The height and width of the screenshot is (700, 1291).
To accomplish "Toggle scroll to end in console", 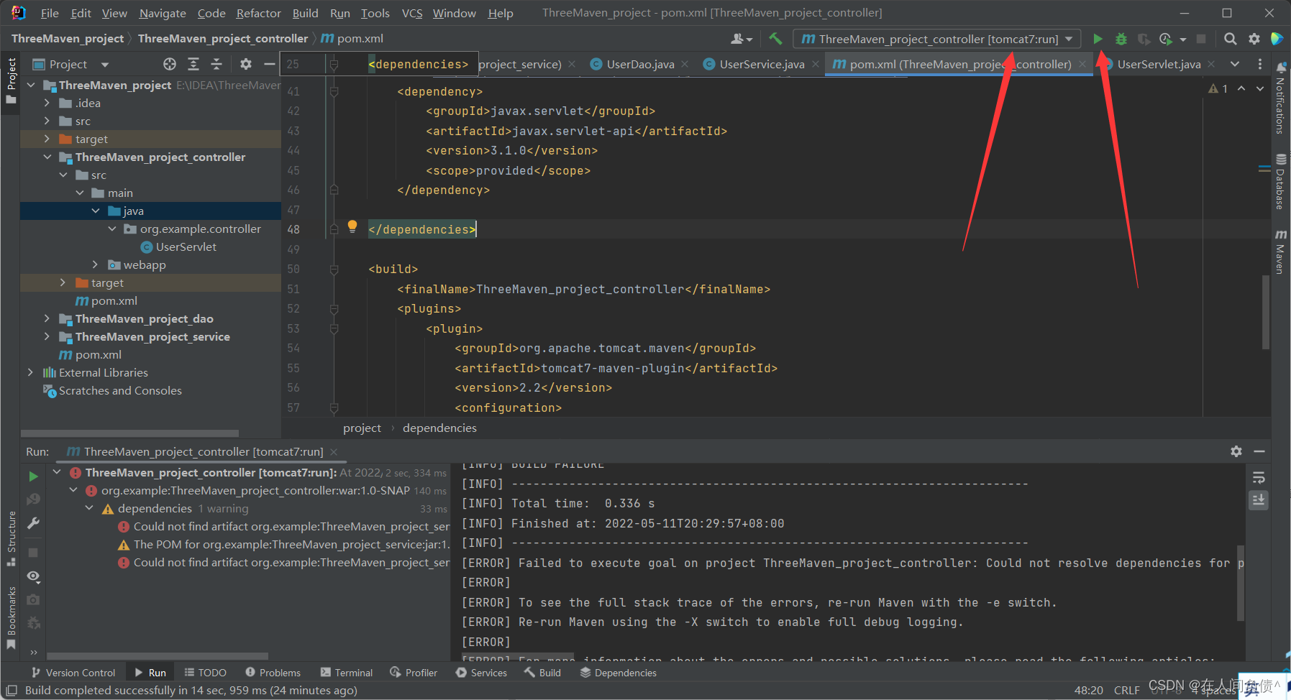I will click(1259, 500).
